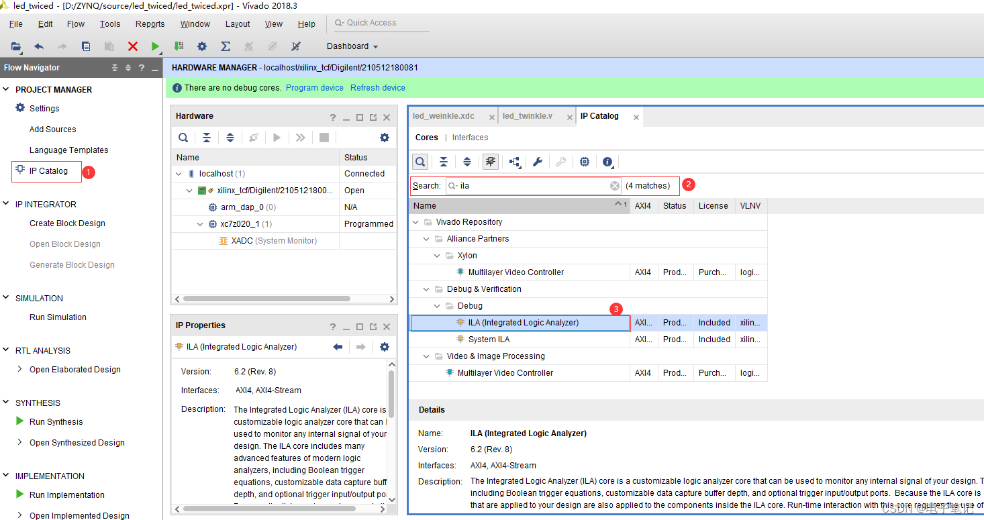Toggle search in the Hardware panel
The height and width of the screenshot is (520, 984).
(x=183, y=138)
